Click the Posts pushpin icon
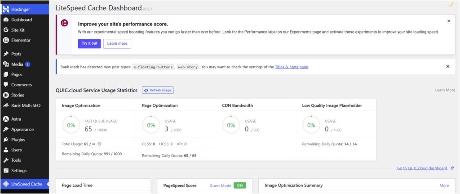This screenshot has width=460, height=194. point(5,54)
